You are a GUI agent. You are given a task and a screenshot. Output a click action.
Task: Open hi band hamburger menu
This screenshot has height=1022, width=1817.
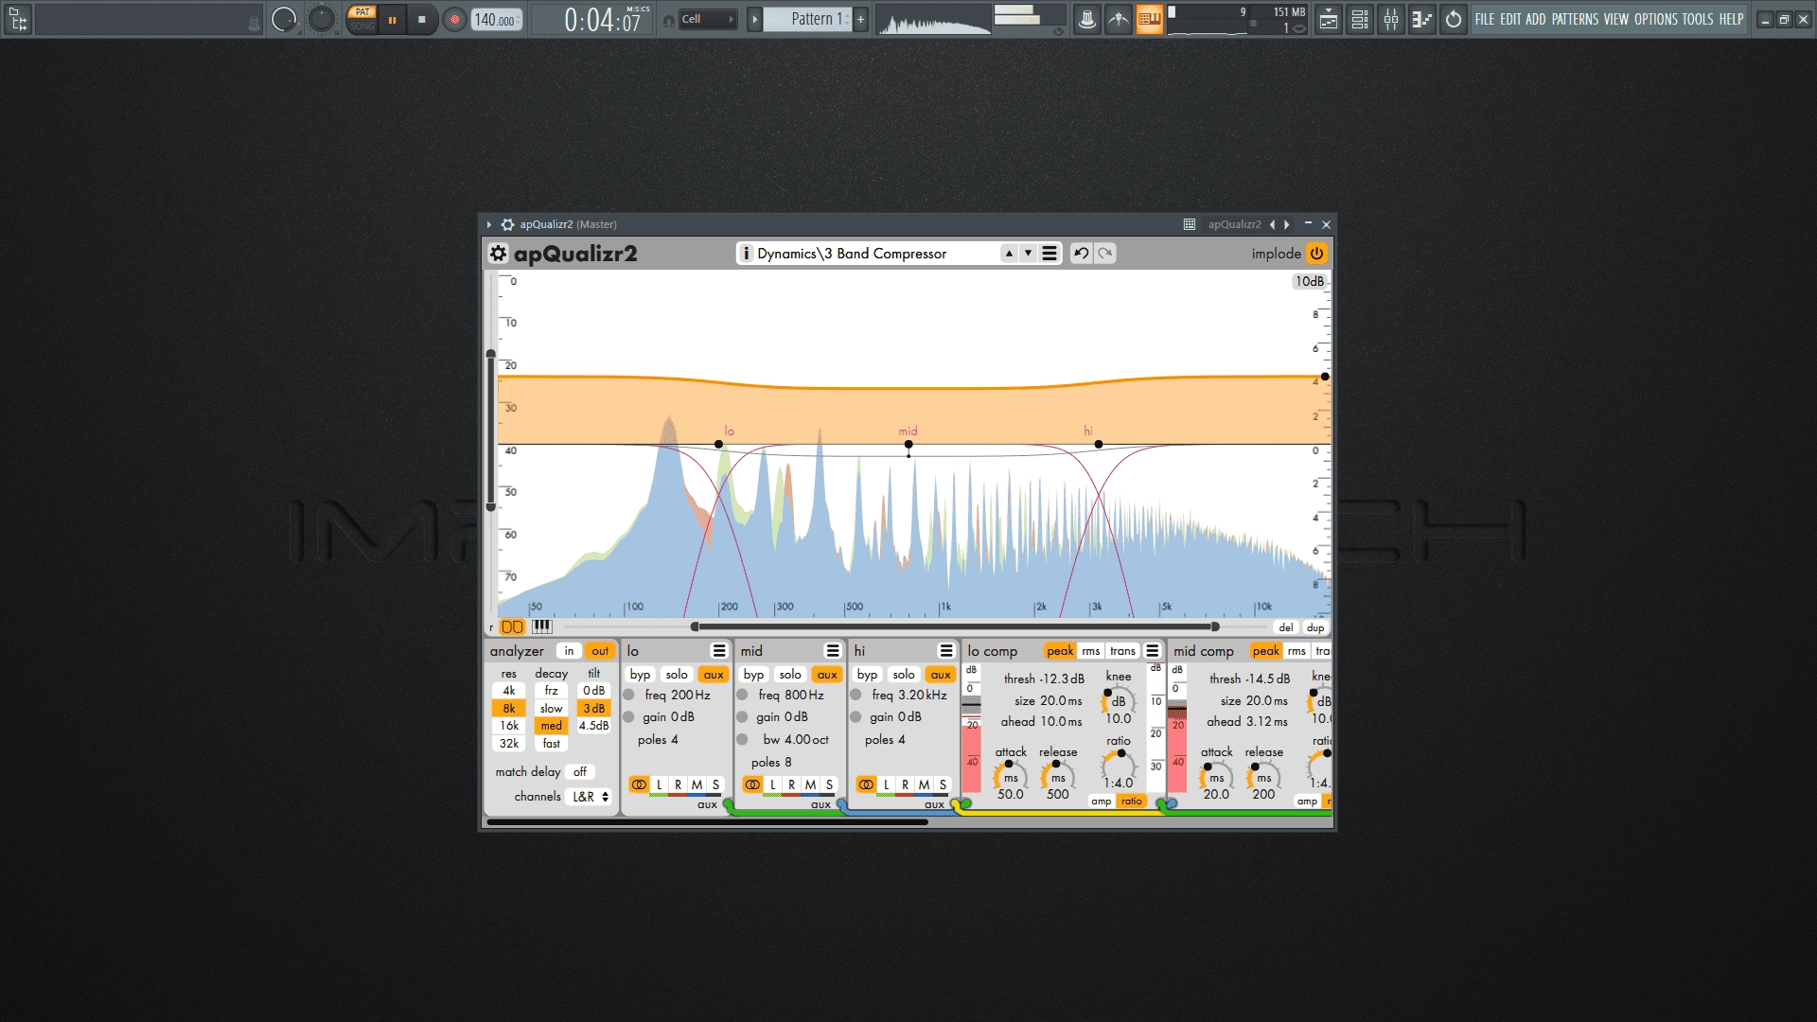tap(946, 651)
